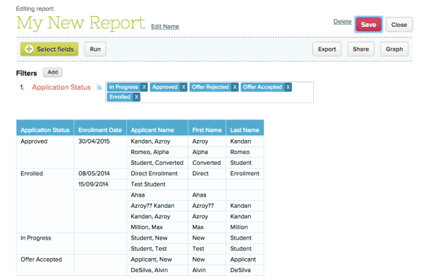Click the Select fields button
Screen dimensions: 424x280
[x=49, y=49]
